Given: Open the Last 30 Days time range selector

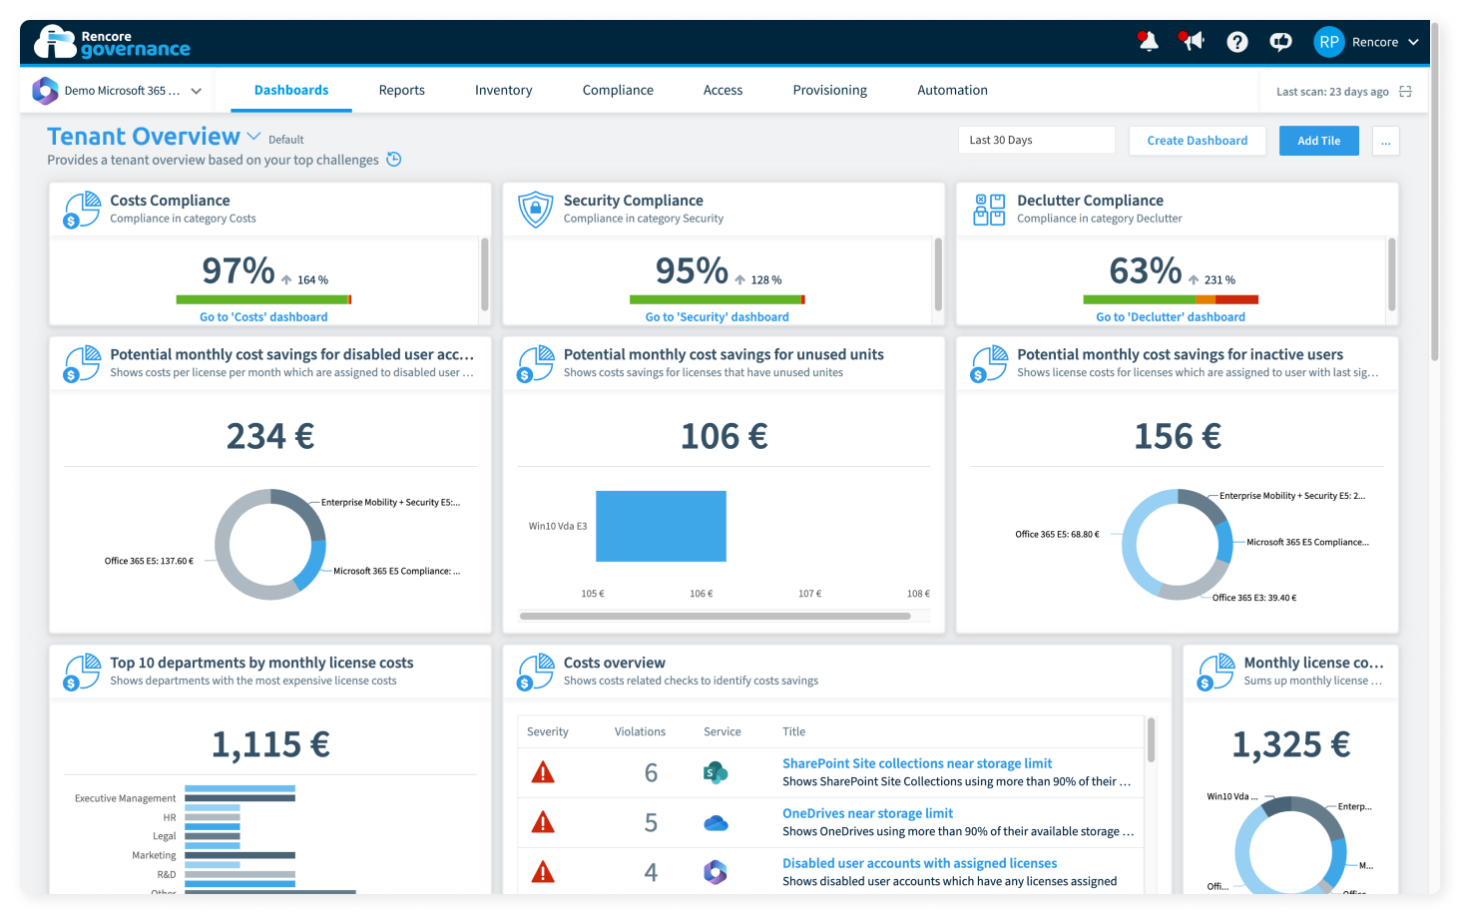Looking at the screenshot, I should click(1035, 140).
